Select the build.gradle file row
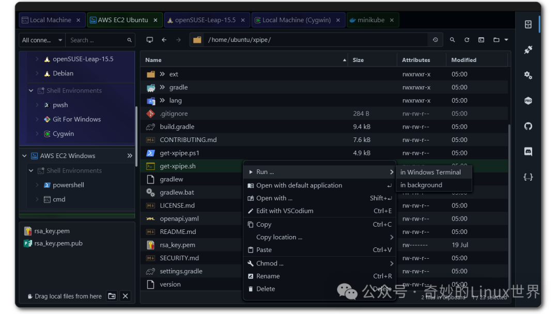The image size is (558, 314). click(324, 127)
